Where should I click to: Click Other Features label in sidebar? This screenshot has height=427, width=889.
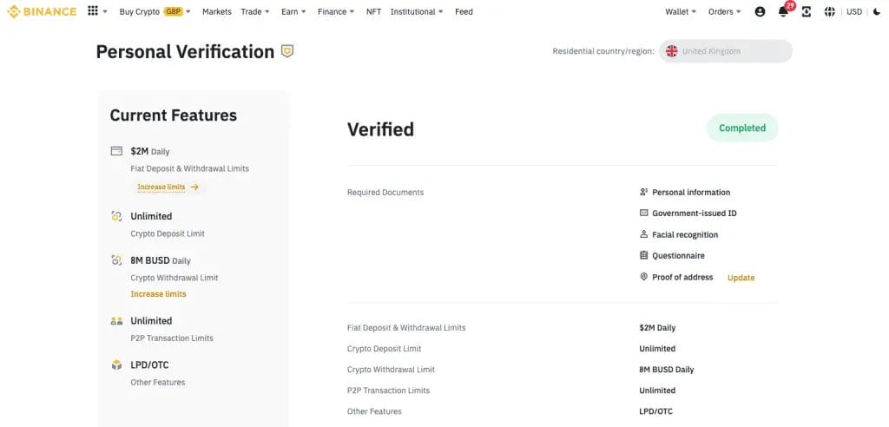pyautogui.click(x=158, y=382)
